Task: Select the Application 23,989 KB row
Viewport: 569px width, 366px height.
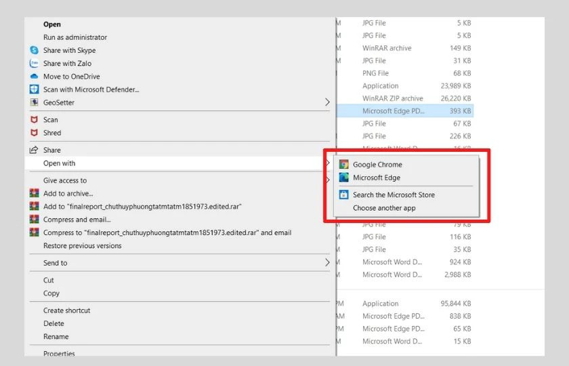Action: [x=405, y=85]
